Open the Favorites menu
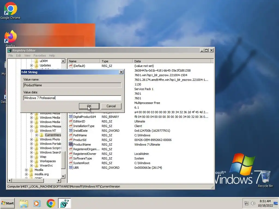 (40, 56)
